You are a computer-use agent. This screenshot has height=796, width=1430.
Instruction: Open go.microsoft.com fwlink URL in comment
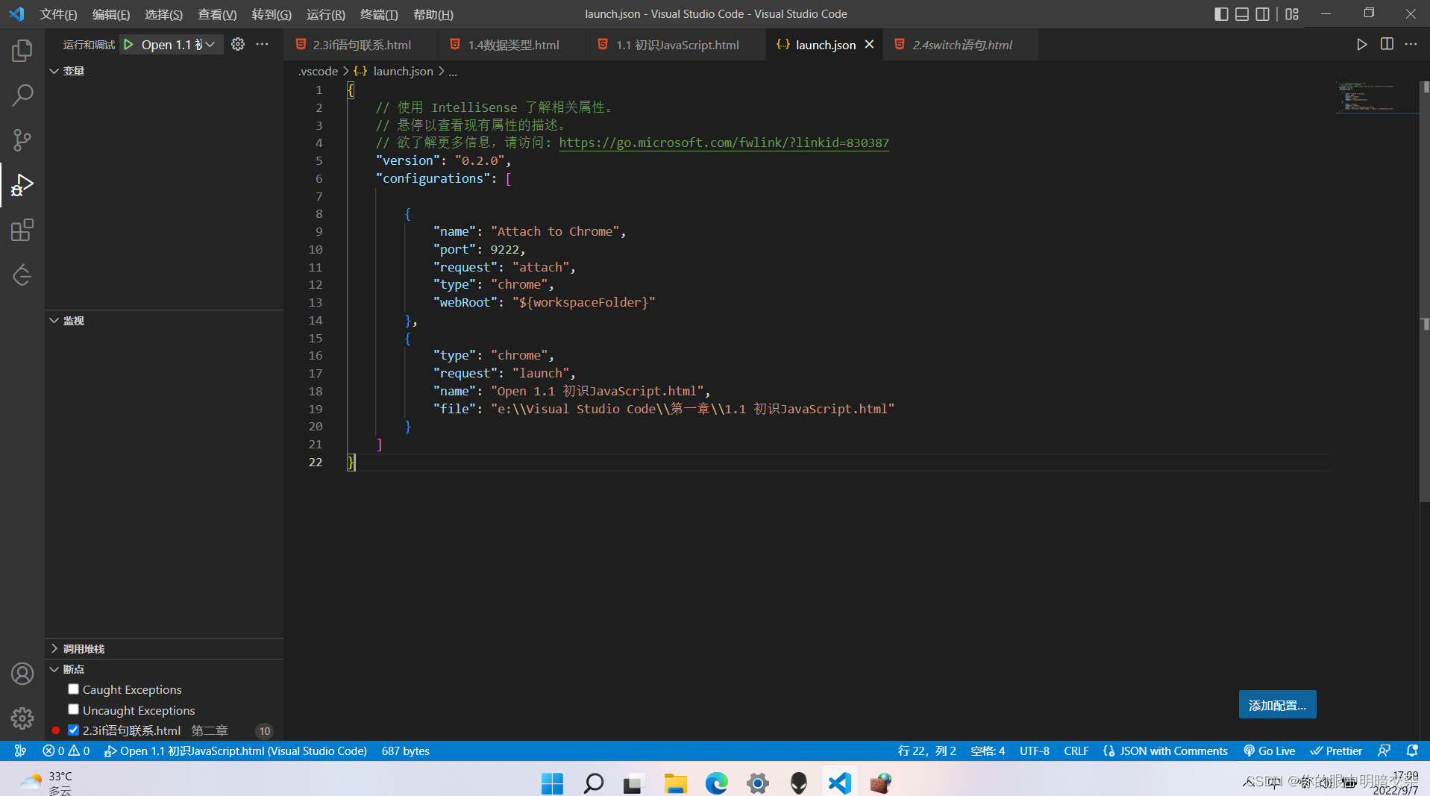[724, 142]
